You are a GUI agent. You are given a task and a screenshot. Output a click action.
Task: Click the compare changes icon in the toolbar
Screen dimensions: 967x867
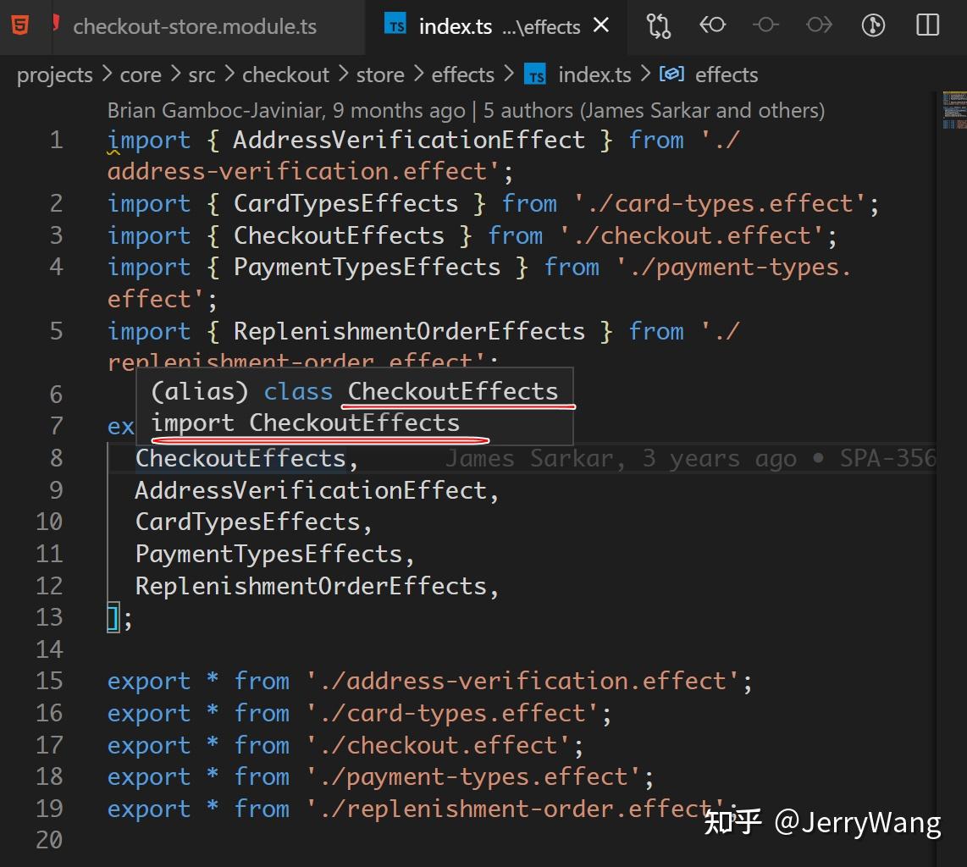point(658,26)
